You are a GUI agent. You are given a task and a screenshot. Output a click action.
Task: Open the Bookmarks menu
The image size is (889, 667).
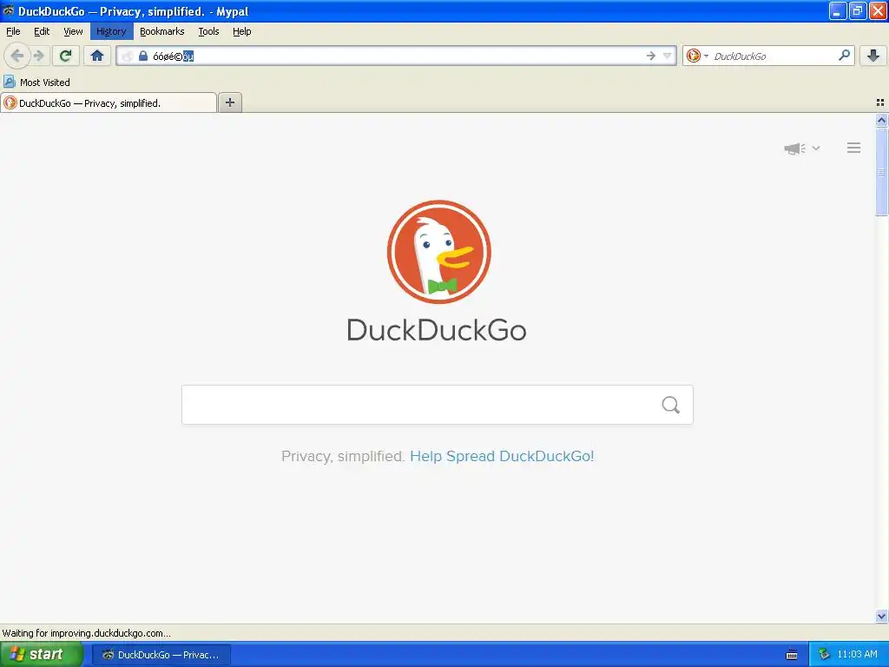(x=162, y=31)
